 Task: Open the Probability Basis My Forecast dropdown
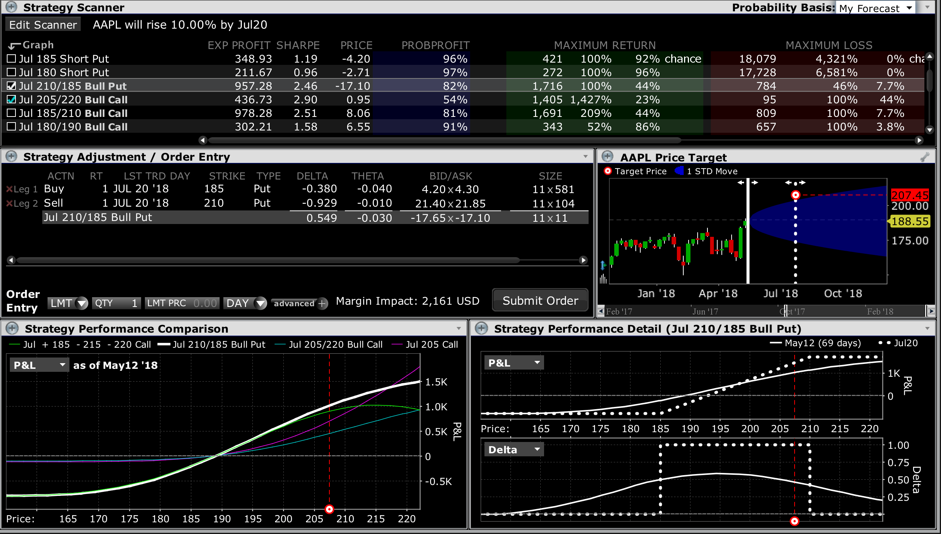click(875, 8)
